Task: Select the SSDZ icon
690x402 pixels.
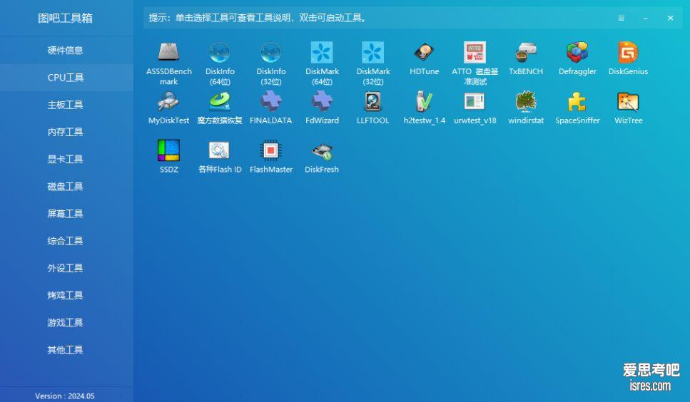Action: [x=168, y=150]
